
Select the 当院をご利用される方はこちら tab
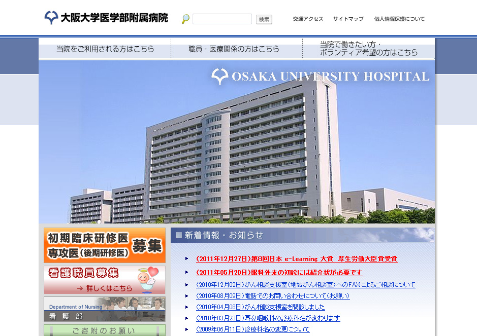click(x=105, y=49)
